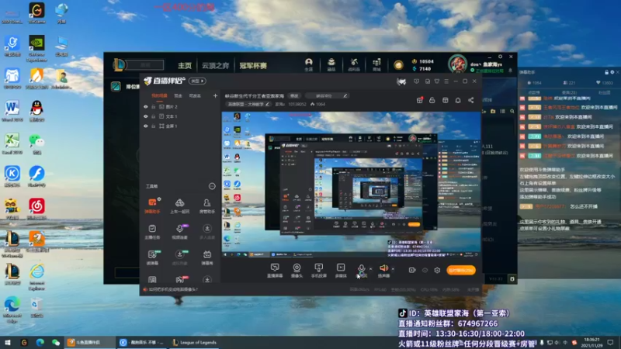Lock the 图片 2 layer
This screenshot has width=621, height=349.
point(153,107)
